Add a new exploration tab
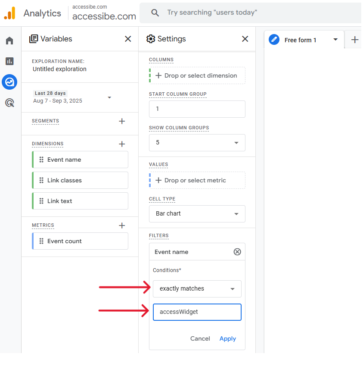 (x=355, y=40)
